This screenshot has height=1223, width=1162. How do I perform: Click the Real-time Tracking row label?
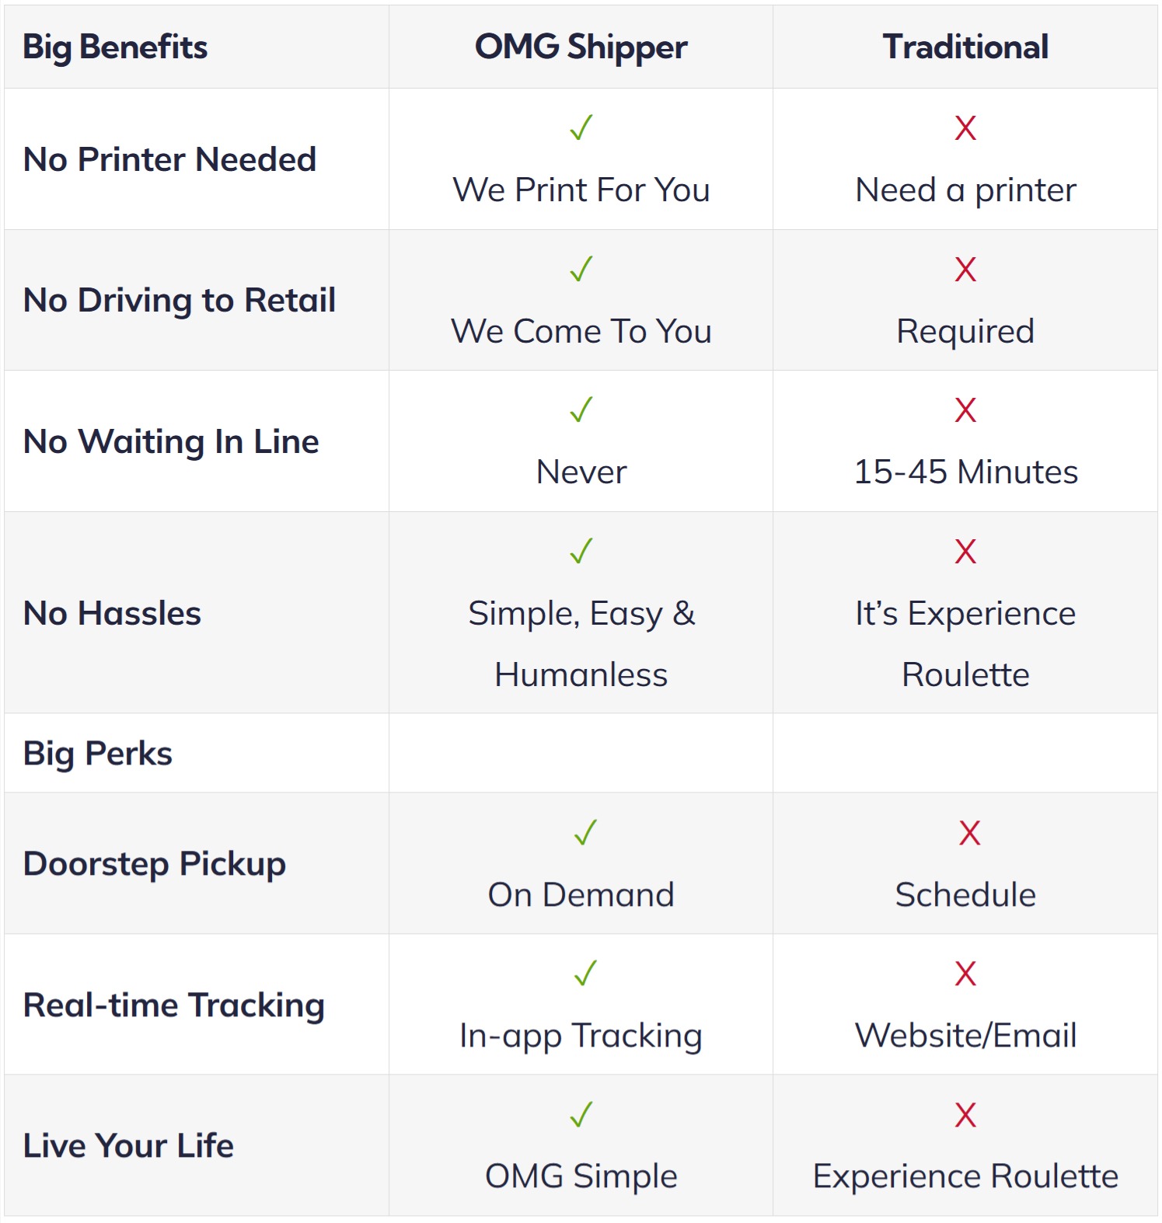coord(174,1005)
